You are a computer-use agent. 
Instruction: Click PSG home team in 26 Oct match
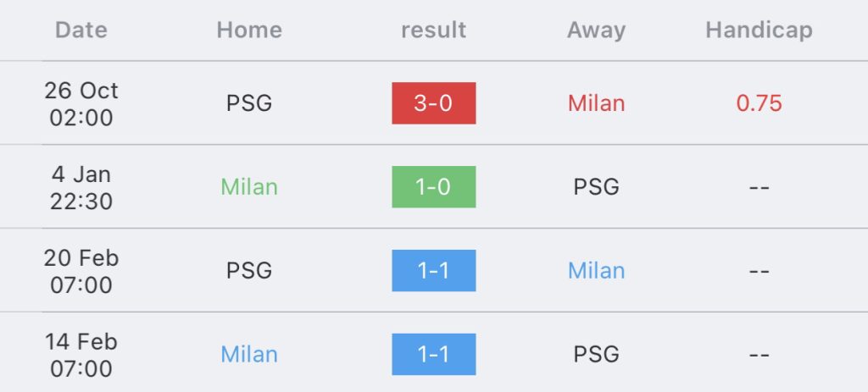249,103
